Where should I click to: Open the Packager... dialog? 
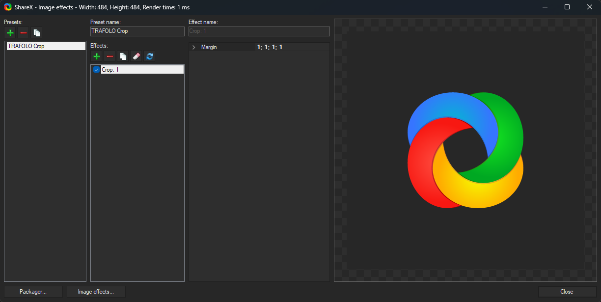[33, 292]
